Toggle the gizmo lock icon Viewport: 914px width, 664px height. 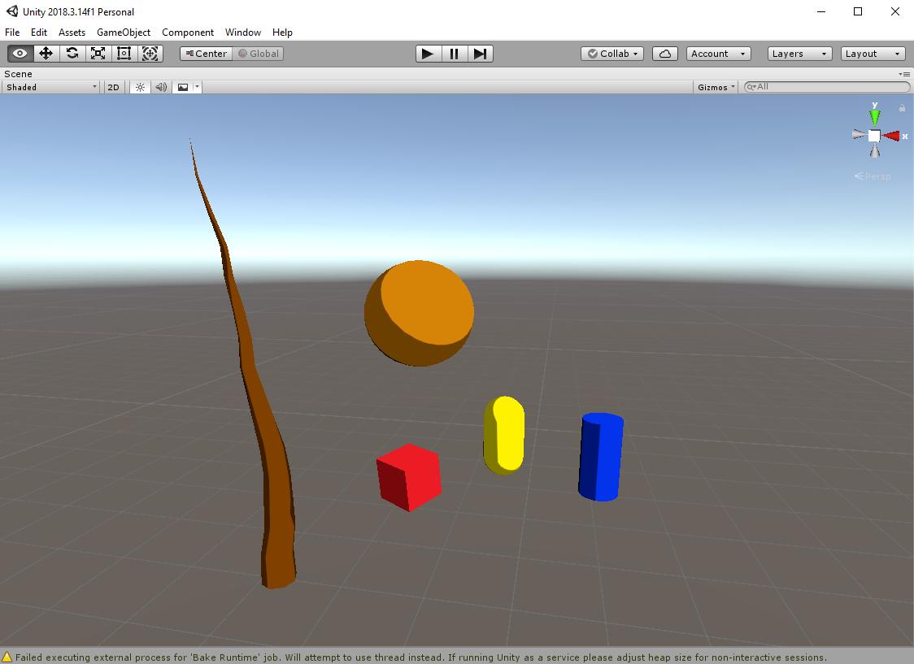click(902, 108)
